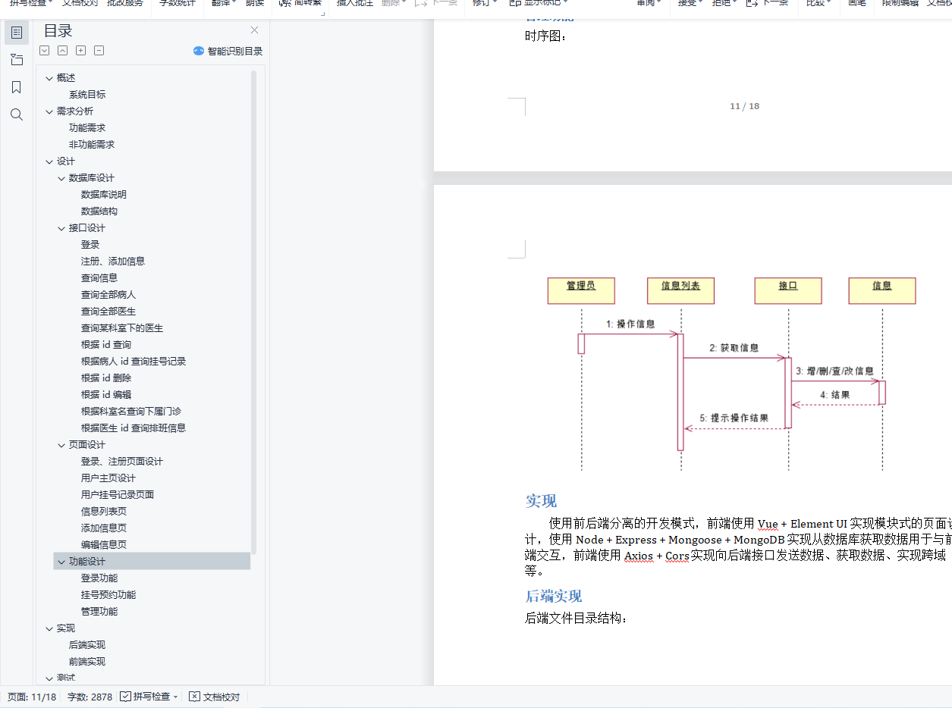This screenshot has width=952, height=708.
Task: Collapse the 实现 outline section
Action: [x=49, y=628]
